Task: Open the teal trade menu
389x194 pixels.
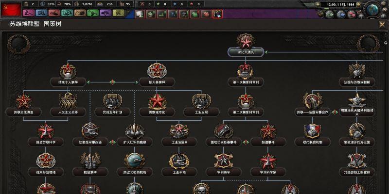Action: click(67, 13)
